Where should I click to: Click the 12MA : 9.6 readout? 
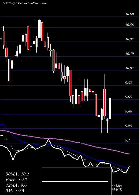click(16, 185)
